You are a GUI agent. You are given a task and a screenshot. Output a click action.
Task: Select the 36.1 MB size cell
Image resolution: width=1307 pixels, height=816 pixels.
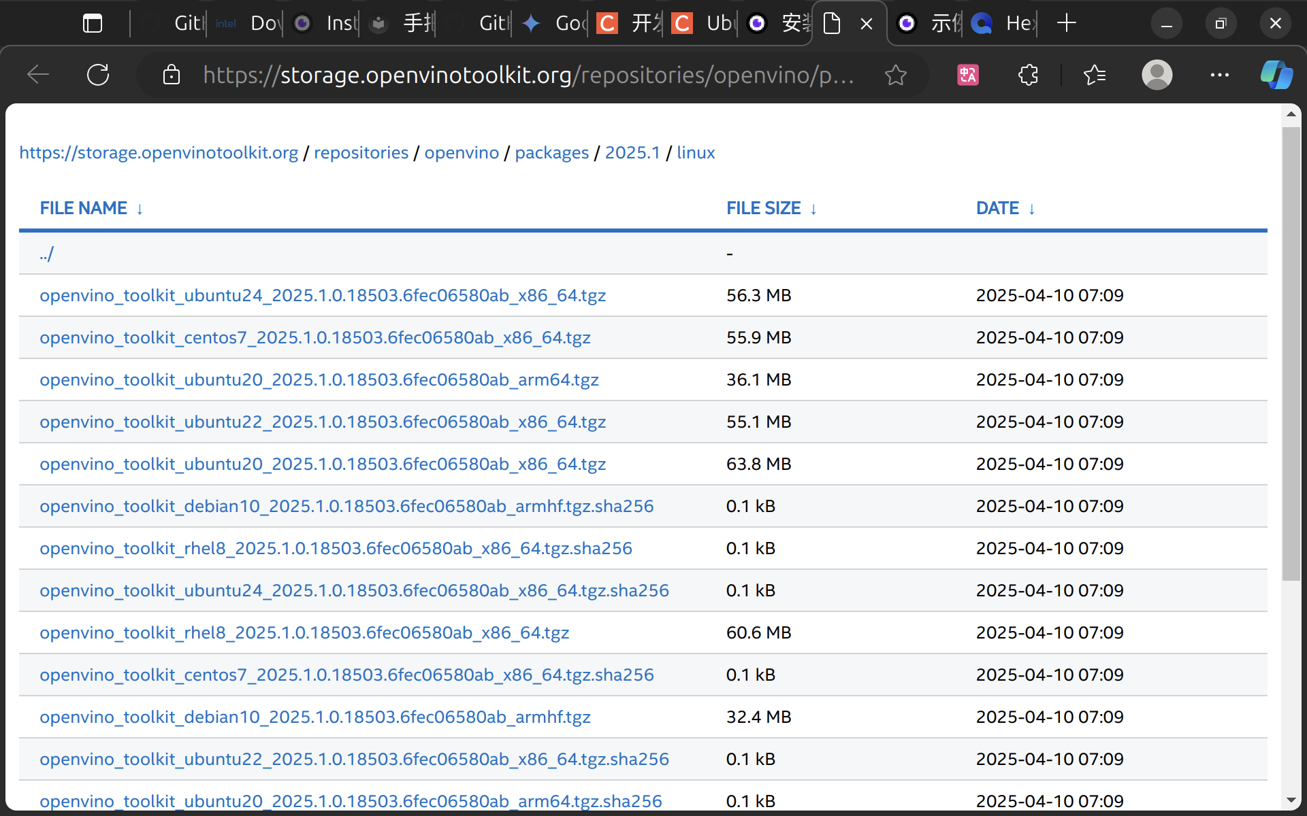(759, 379)
